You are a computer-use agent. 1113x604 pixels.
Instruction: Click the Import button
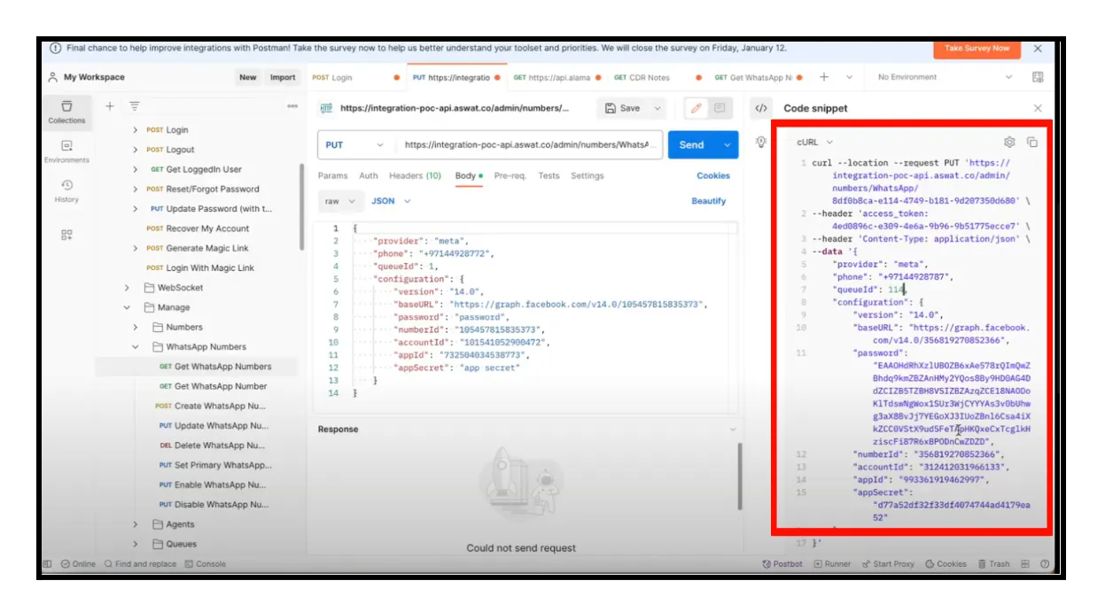[283, 77]
